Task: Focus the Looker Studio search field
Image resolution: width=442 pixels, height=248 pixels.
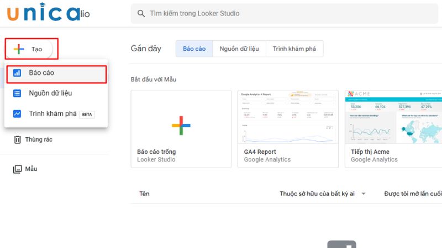Action: point(285,13)
